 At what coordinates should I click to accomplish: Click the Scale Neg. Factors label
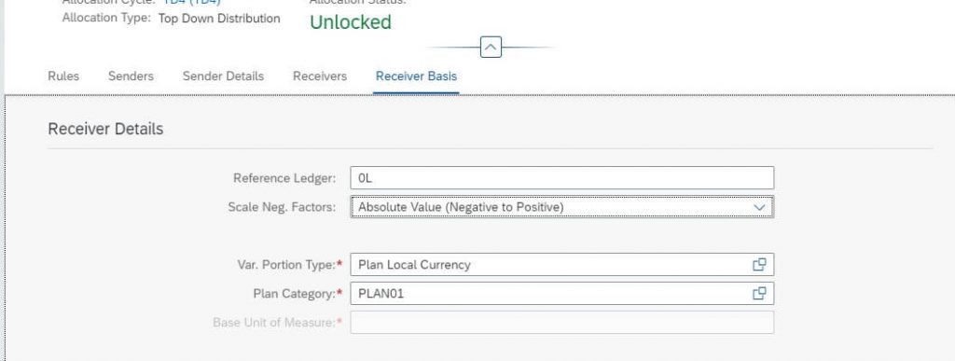click(x=282, y=207)
